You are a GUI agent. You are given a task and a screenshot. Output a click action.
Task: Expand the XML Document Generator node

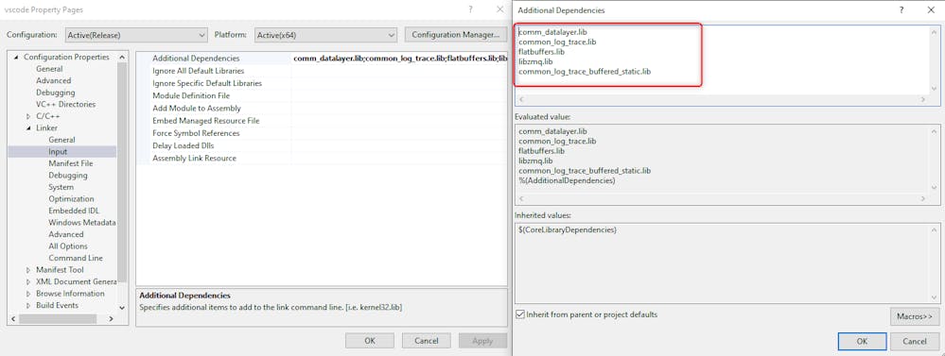pyautogui.click(x=28, y=281)
